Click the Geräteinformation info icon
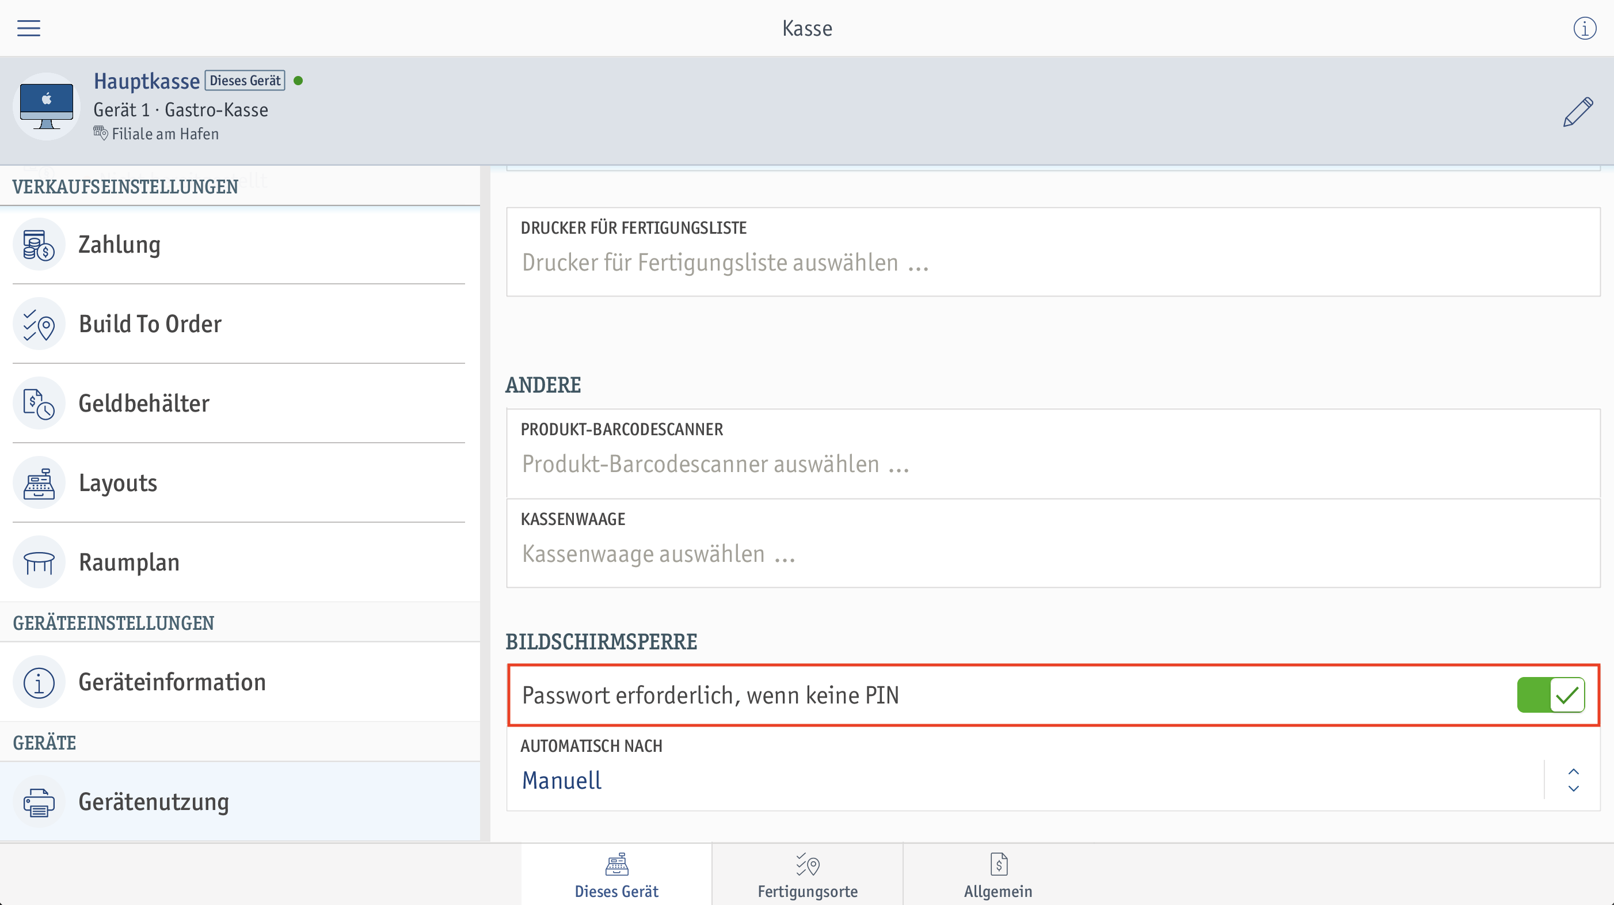The image size is (1614, 905). tap(39, 683)
